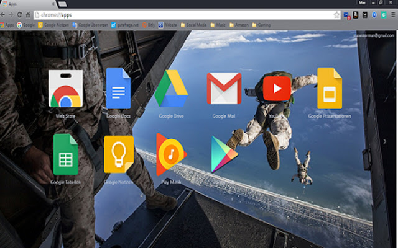The height and width of the screenshot is (248, 398).
Task: Open the Website bookmark
Action: (167, 25)
